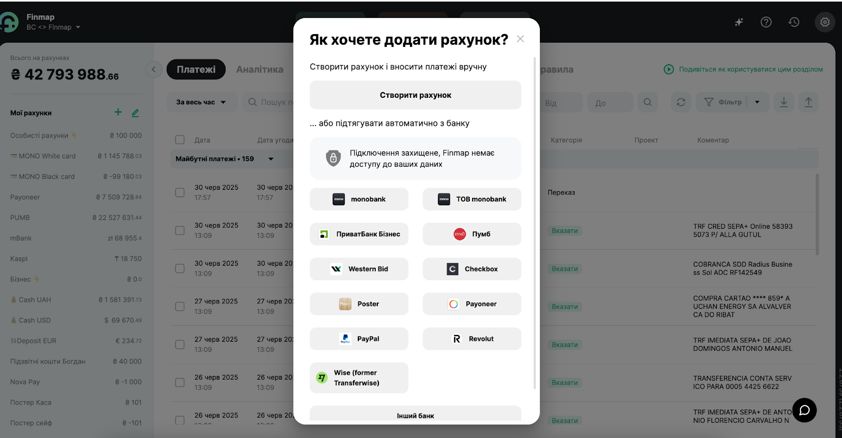Click the refresh sync icon
The width and height of the screenshot is (842, 438).
point(681,102)
